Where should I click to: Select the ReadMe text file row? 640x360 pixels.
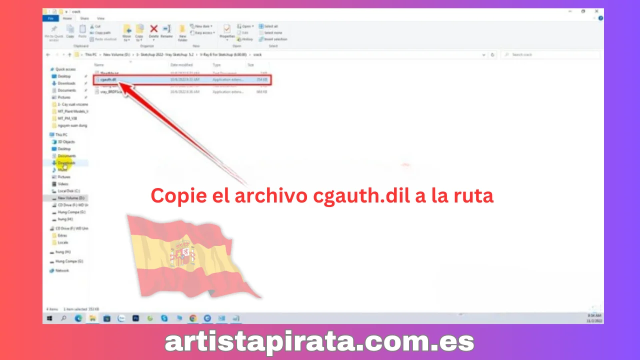pos(182,73)
